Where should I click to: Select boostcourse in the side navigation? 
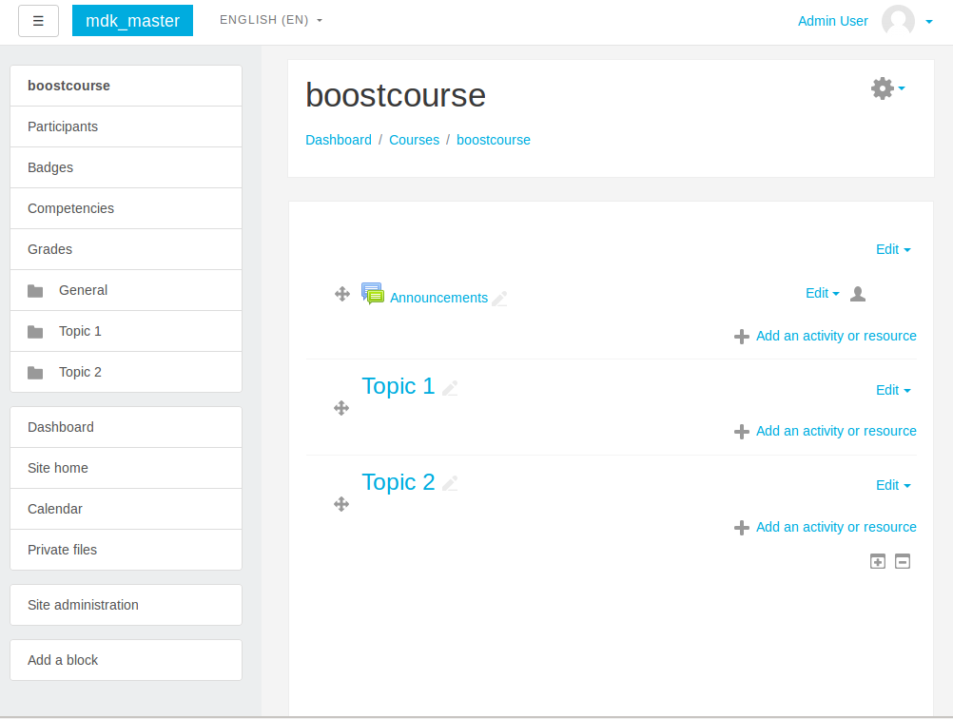tap(126, 86)
